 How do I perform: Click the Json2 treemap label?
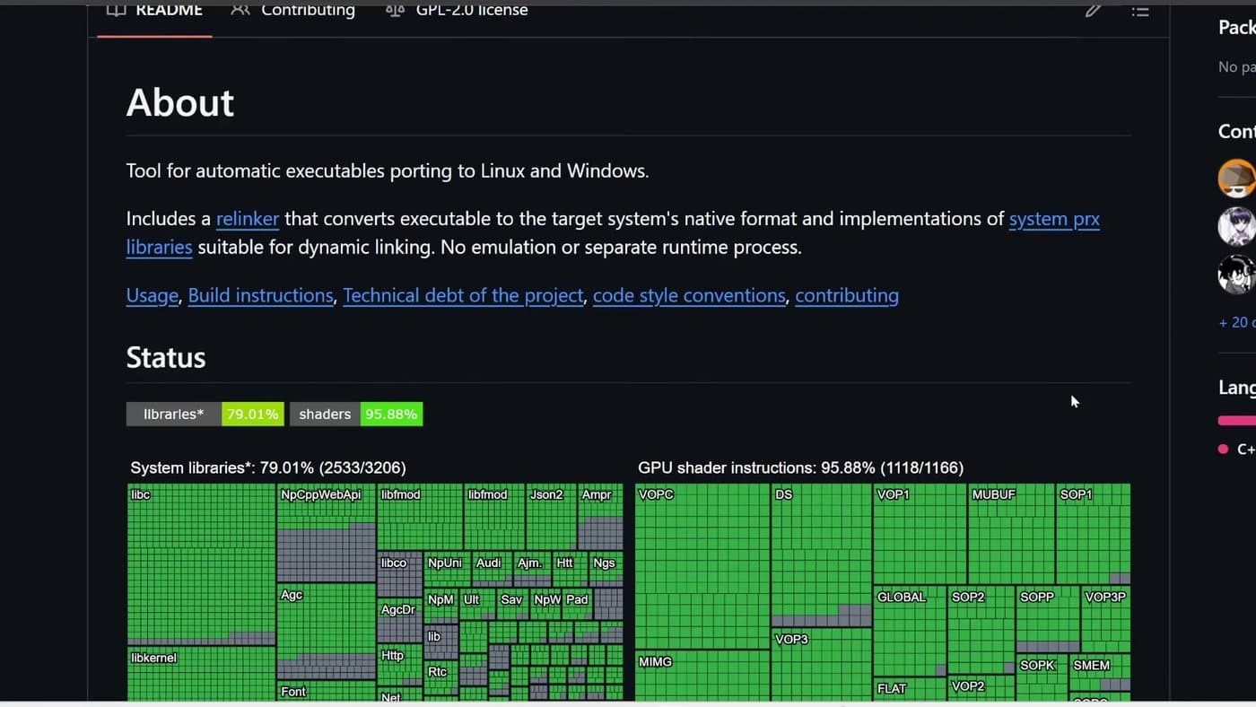(546, 494)
